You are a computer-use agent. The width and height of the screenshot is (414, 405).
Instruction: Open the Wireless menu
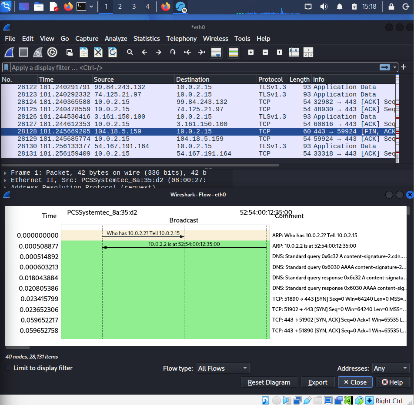(x=215, y=39)
